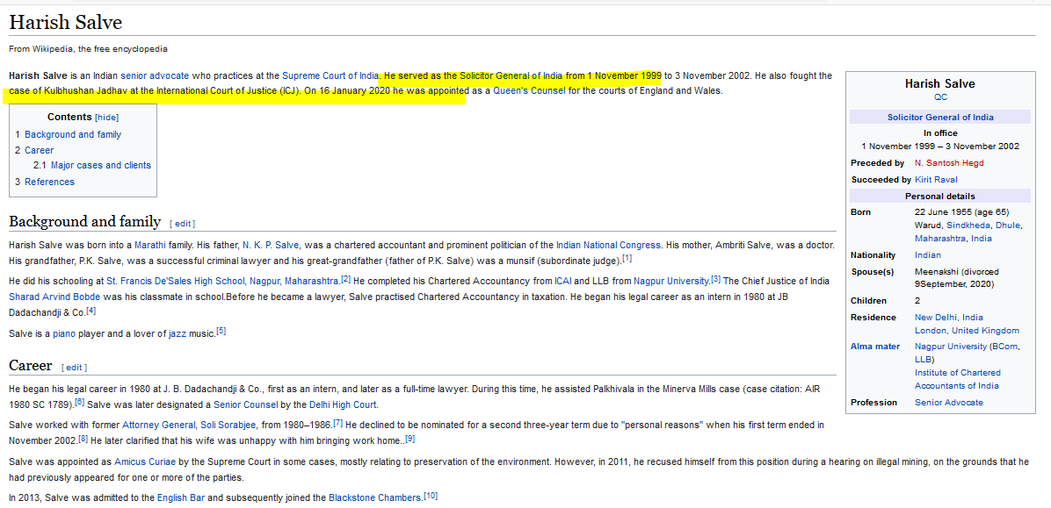Click the 'Harish Salve' page title
Viewport: 1051px width, 508px height.
66,23
